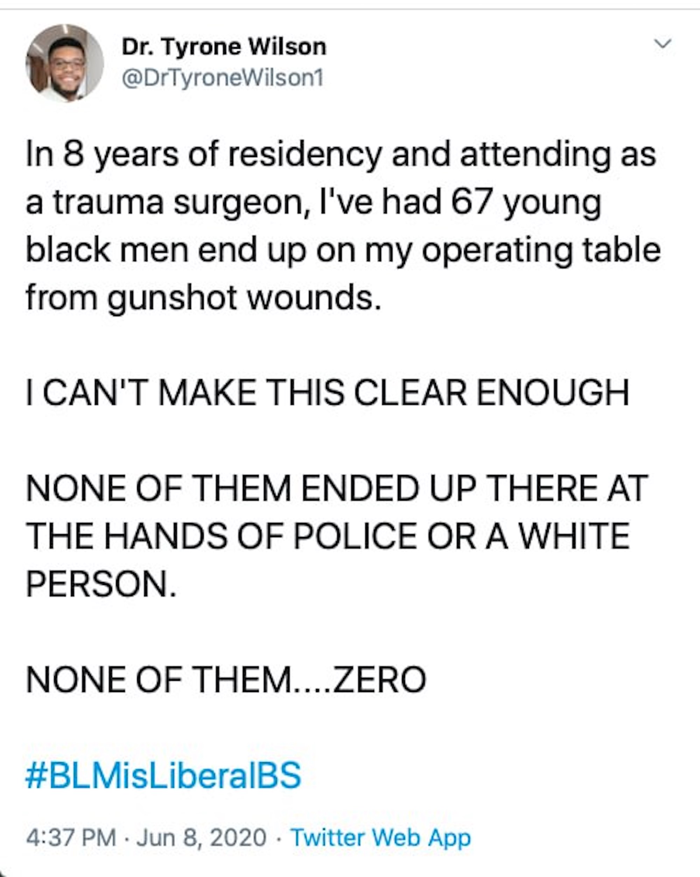The width and height of the screenshot is (700, 877).
Task: Click the words "operating table" in the tweet
Action: click(x=541, y=250)
